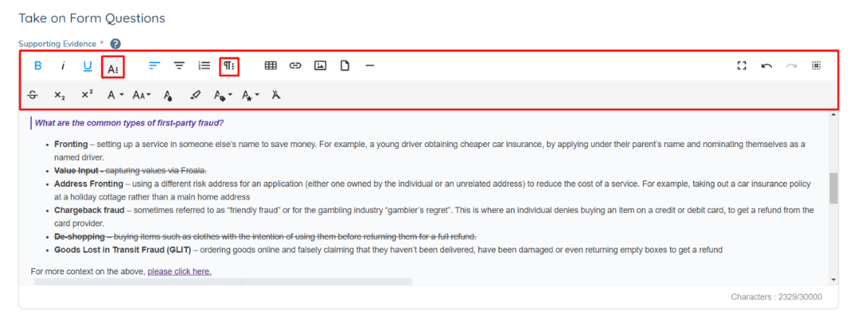Insert a table into the editor
Screen dimensions: 857x314
tap(271, 66)
